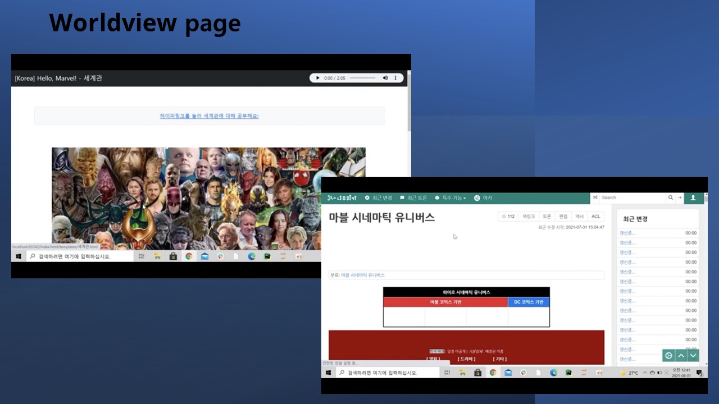The height and width of the screenshot is (404, 719).
Task: Open Microsoft Store in the left screenshot's taskbar
Action: pos(173,256)
